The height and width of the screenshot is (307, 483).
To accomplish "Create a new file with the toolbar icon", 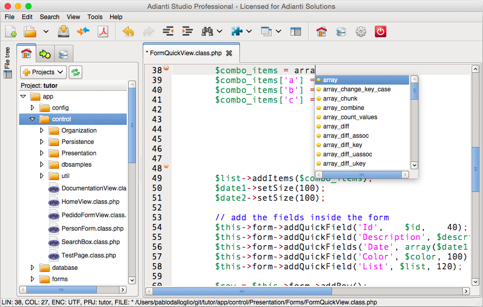I will pyautogui.click(x=11, y=31).
